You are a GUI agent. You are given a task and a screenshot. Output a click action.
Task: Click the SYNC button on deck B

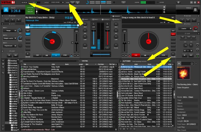coord(163,55)
